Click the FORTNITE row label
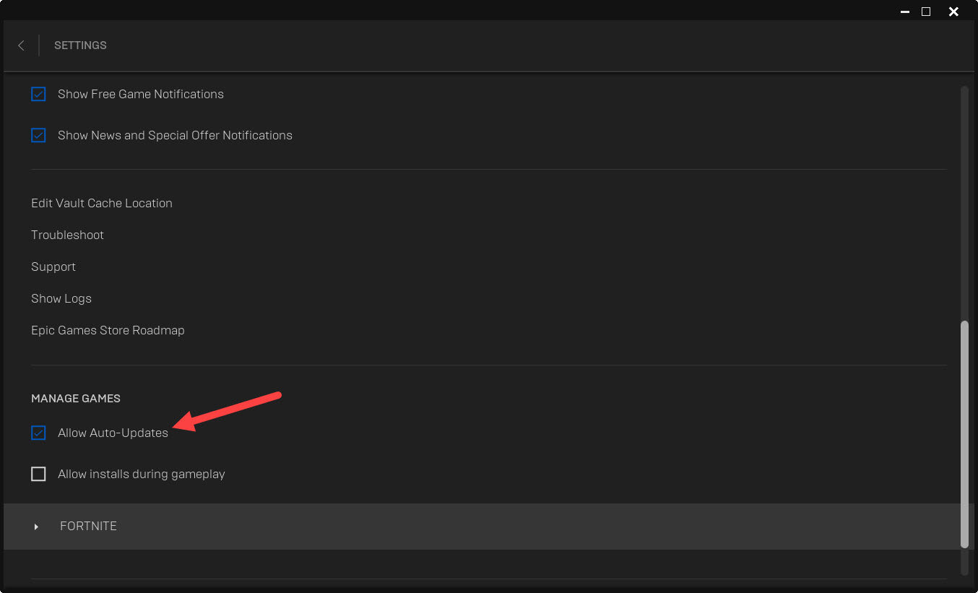This screenshot has width=978, height=593. point(88,527)
